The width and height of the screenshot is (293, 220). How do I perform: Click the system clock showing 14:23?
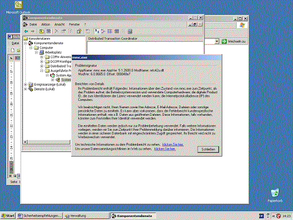(287, 216)
